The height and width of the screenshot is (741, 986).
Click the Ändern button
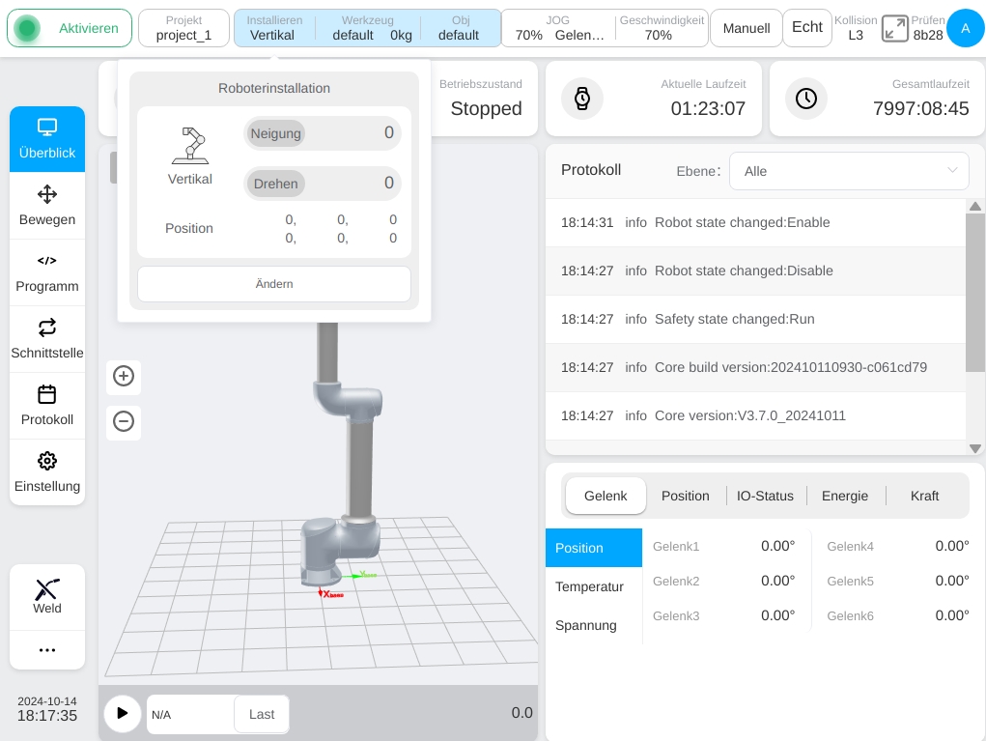tap(274, 284)
